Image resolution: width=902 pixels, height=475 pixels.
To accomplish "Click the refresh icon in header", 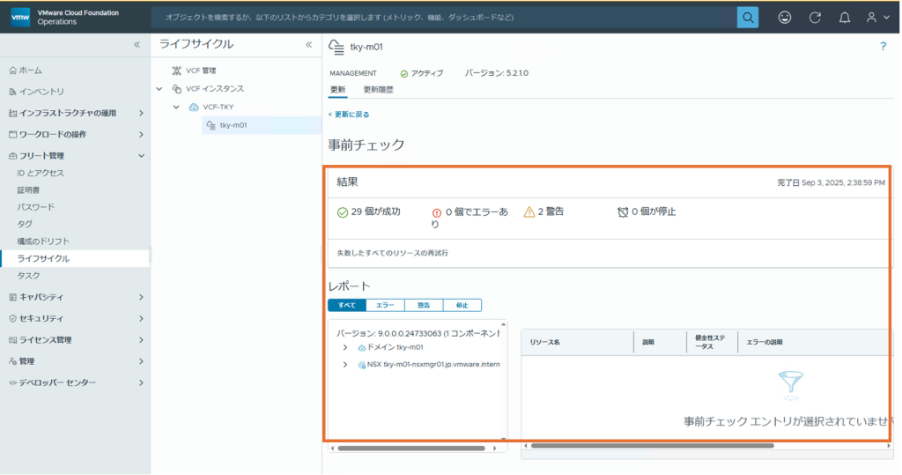I will tap(815, 18).
